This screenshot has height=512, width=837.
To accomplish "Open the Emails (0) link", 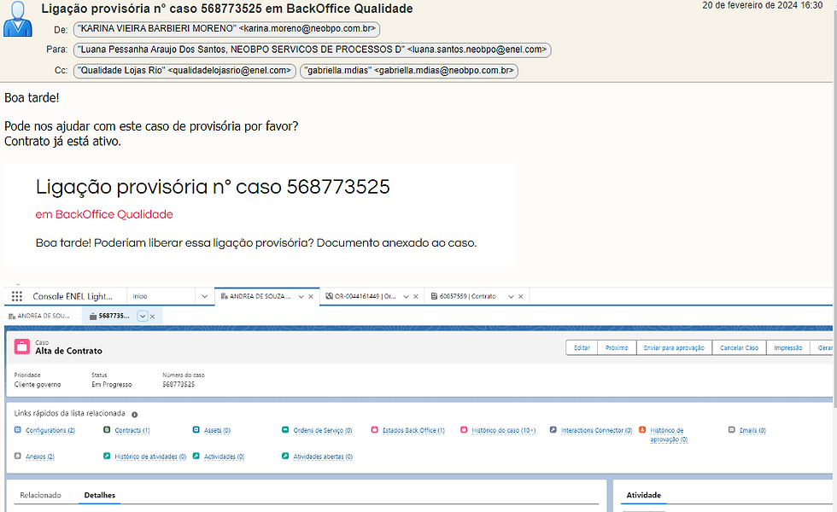I will [752, 430].
